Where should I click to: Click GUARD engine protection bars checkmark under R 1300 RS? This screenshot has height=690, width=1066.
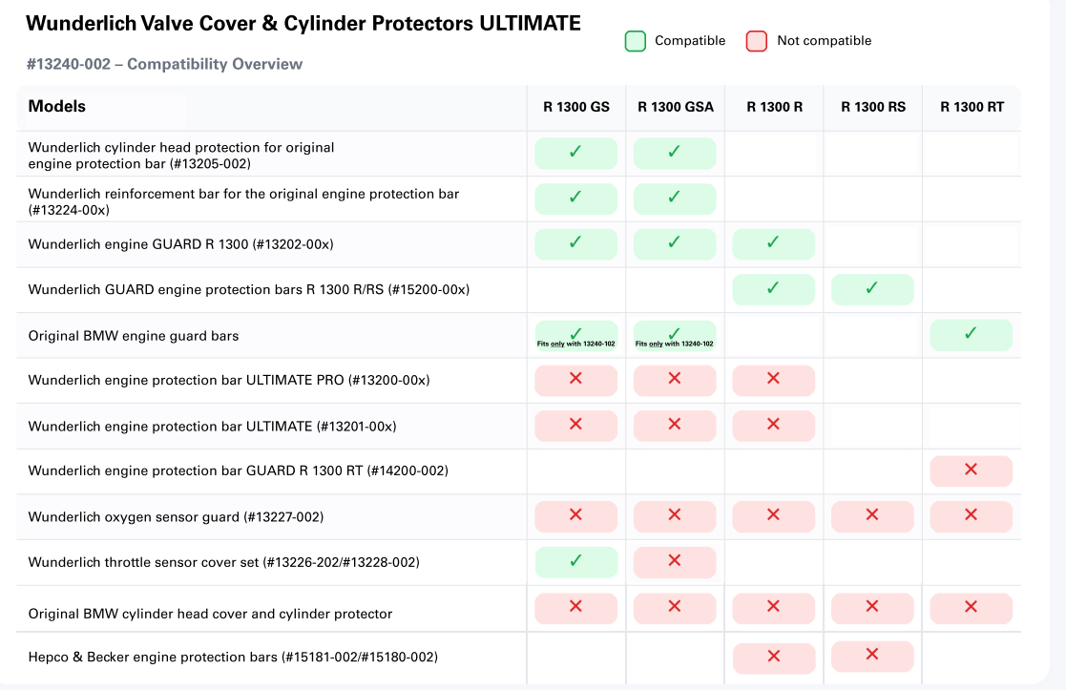(x=872, y=289)
